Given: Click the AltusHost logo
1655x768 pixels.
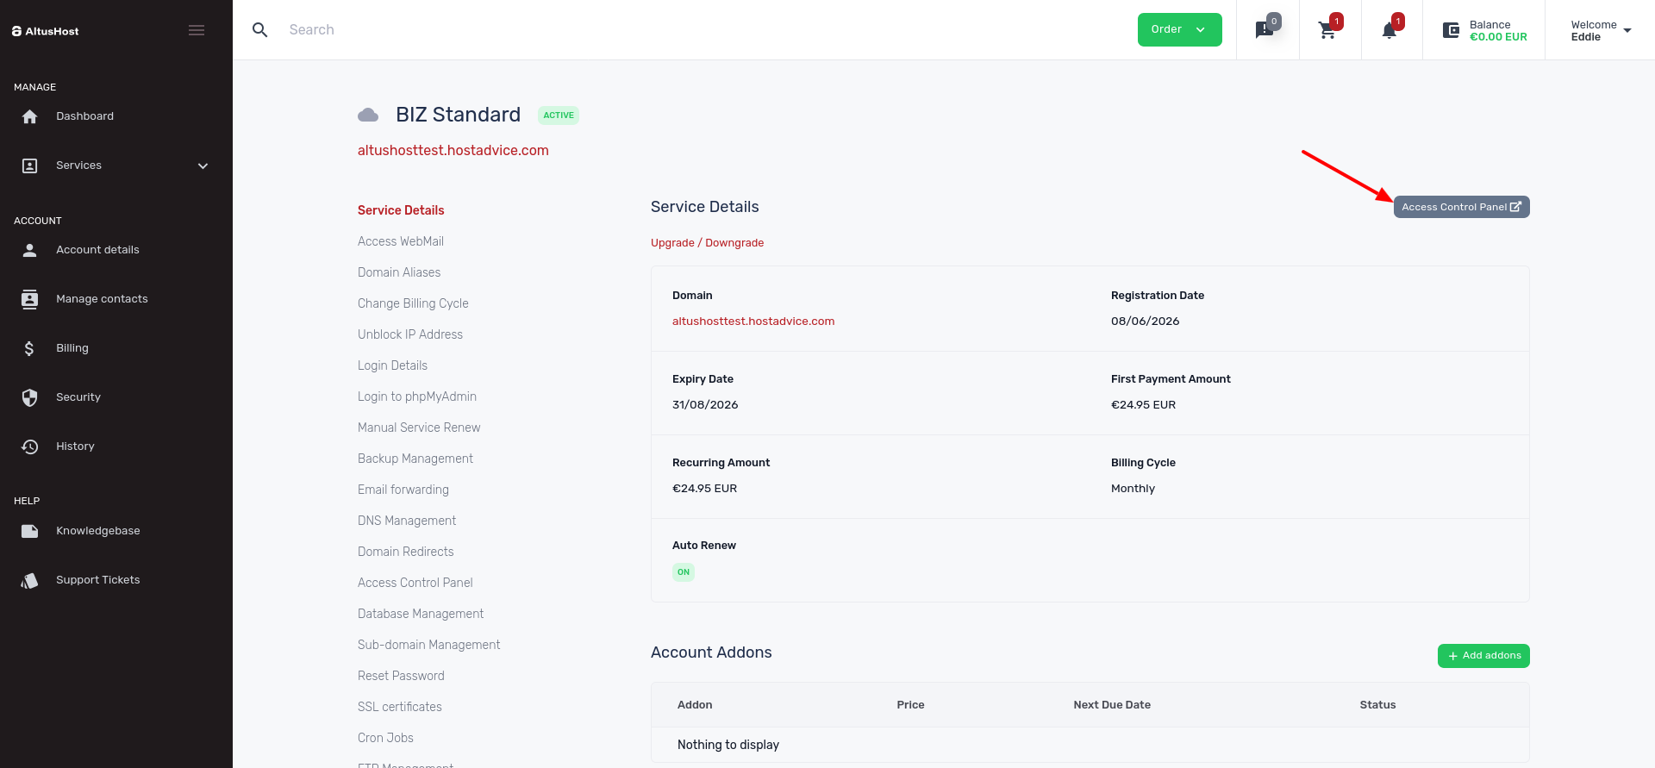Looking at the screenshot, I should coord(46,31).
